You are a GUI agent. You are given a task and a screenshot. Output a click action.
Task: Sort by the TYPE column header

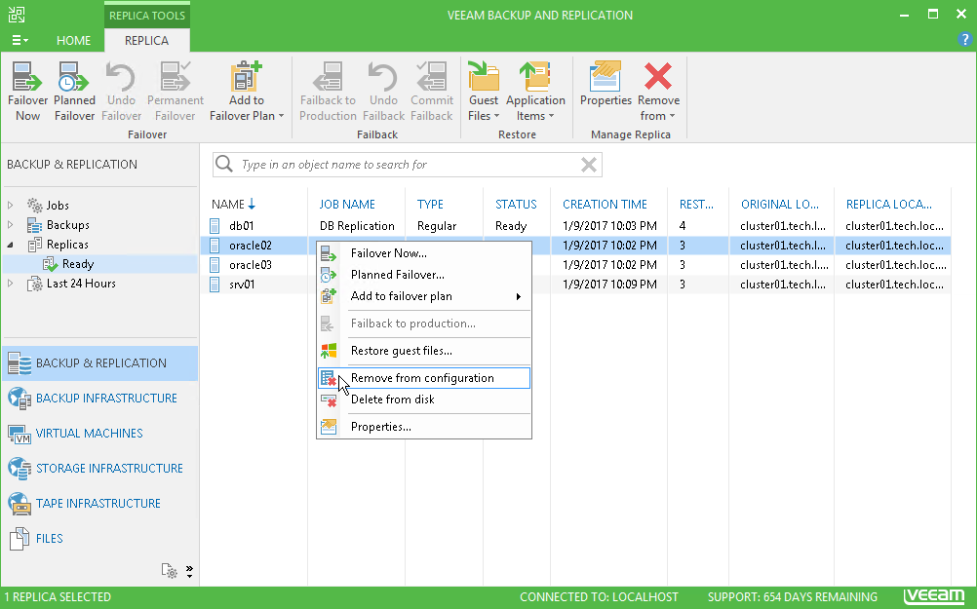click(430, 205)
